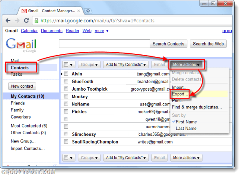Open Most Contacted (6) list
Screen dimensions: 242x176
point(29,126)
